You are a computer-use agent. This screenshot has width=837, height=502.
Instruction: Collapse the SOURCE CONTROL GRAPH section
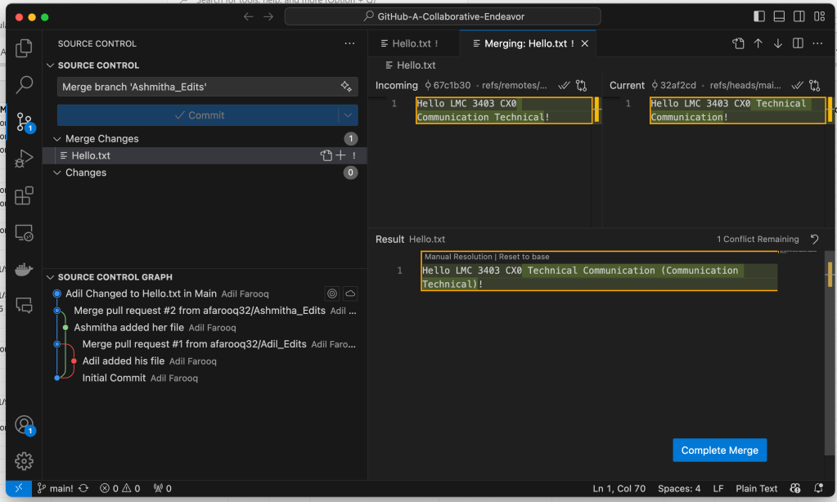coord(50,277)
